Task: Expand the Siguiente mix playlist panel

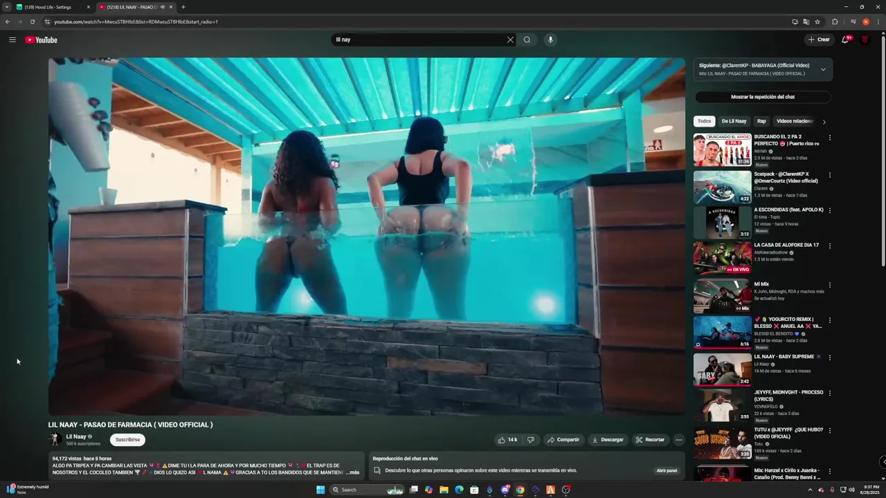Action: click(823, 69)
